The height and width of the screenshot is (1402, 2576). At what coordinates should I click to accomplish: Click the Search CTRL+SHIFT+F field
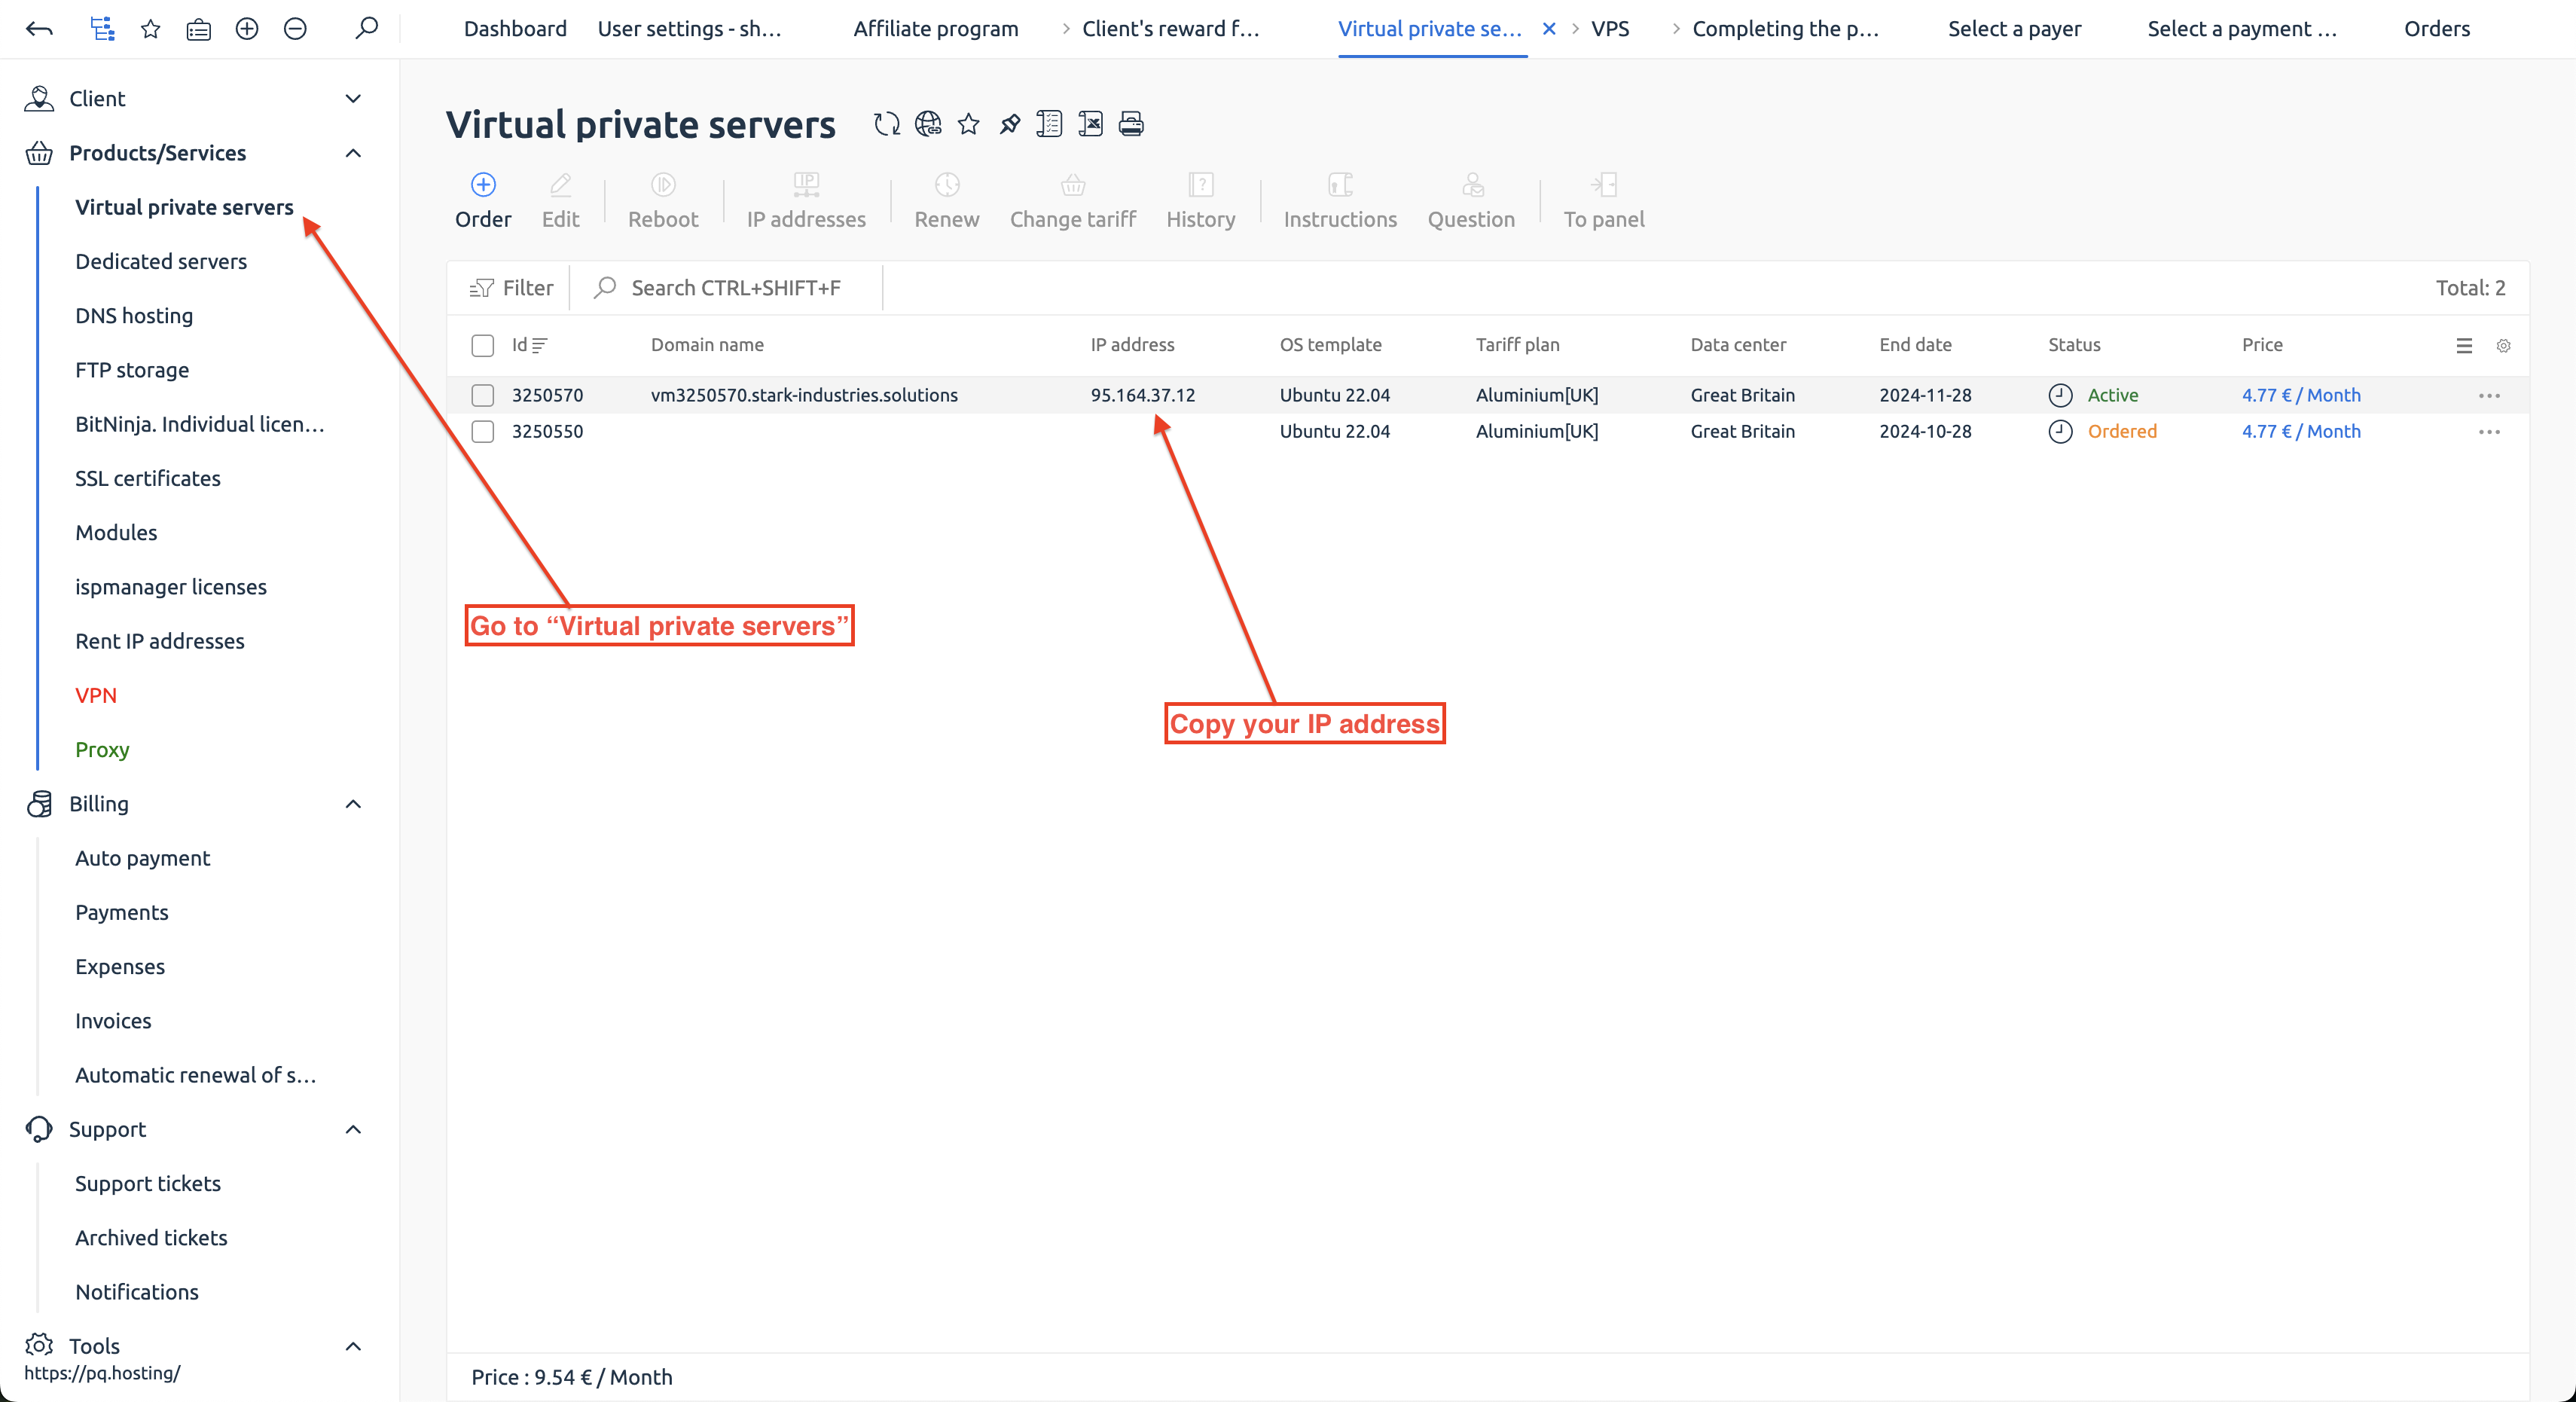point(735,288)
